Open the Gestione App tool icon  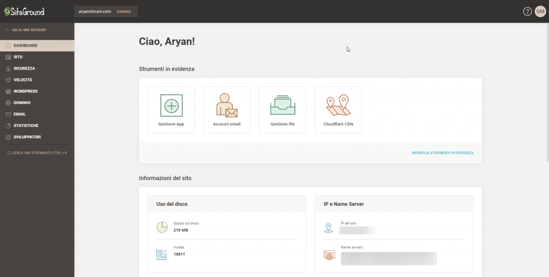pos(171,106)
